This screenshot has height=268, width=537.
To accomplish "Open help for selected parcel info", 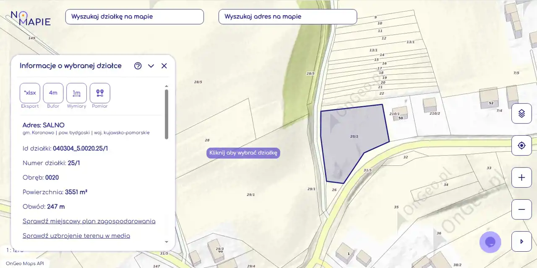I will (x=138, y=66).
